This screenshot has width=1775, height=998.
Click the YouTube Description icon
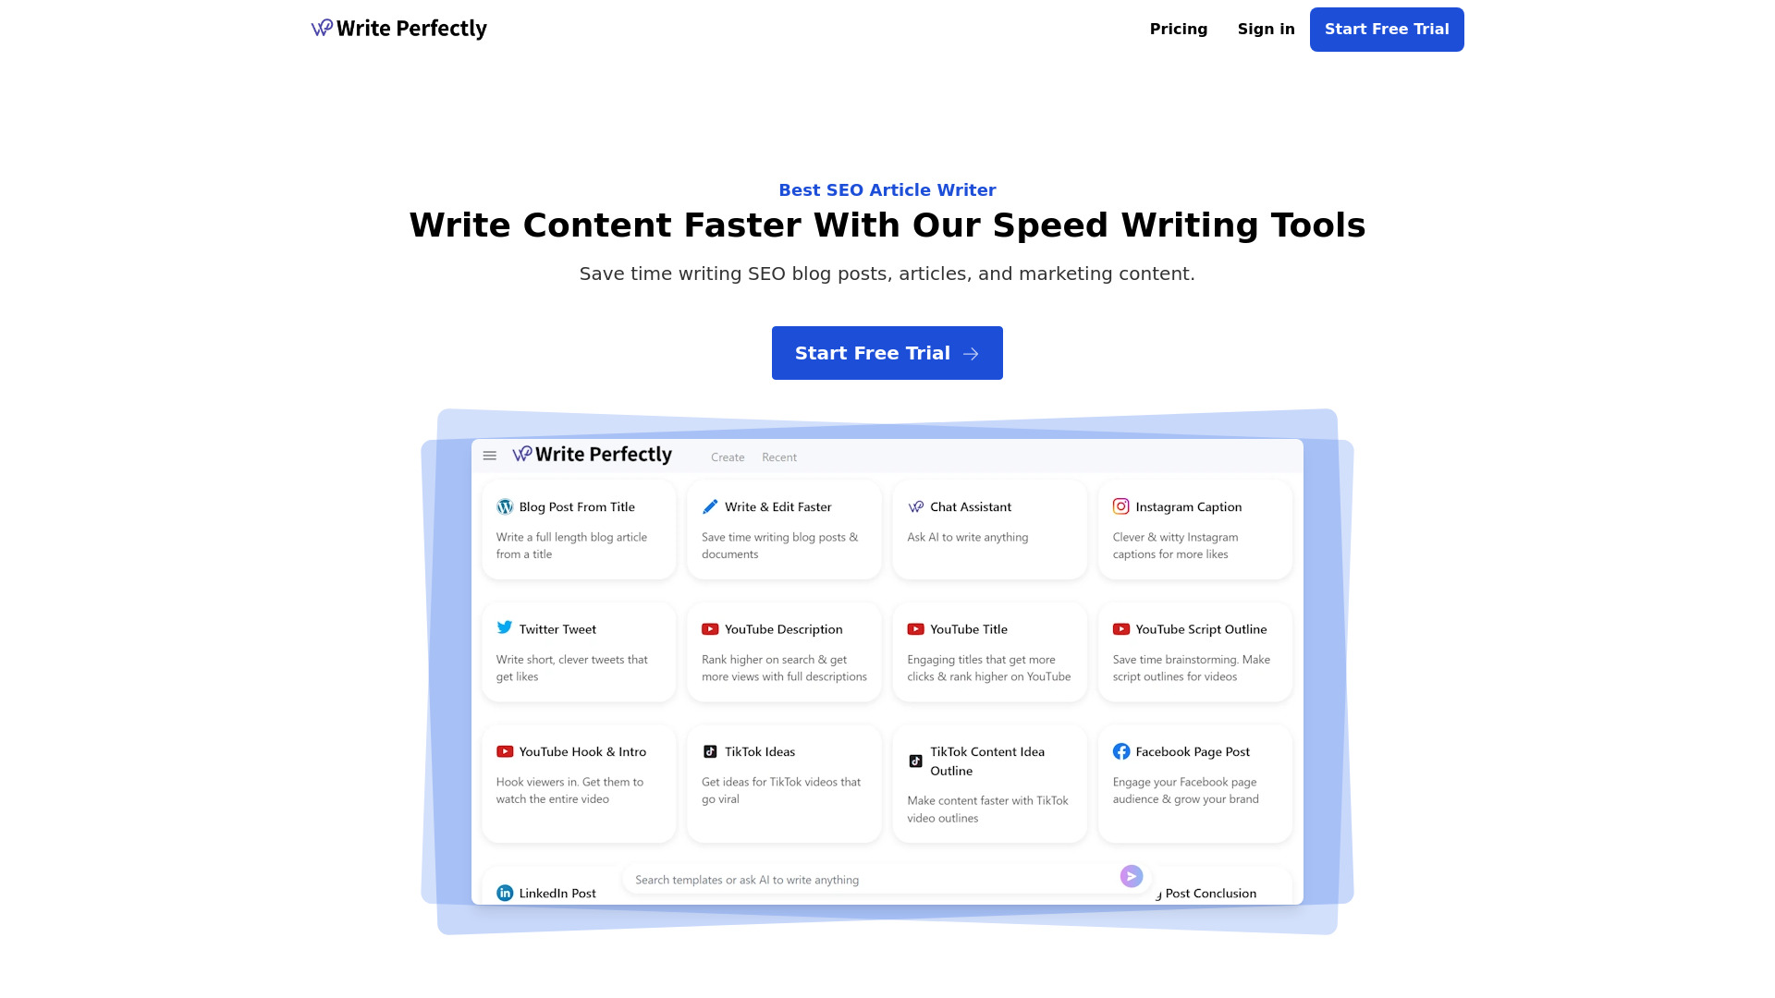coord(709,627)
